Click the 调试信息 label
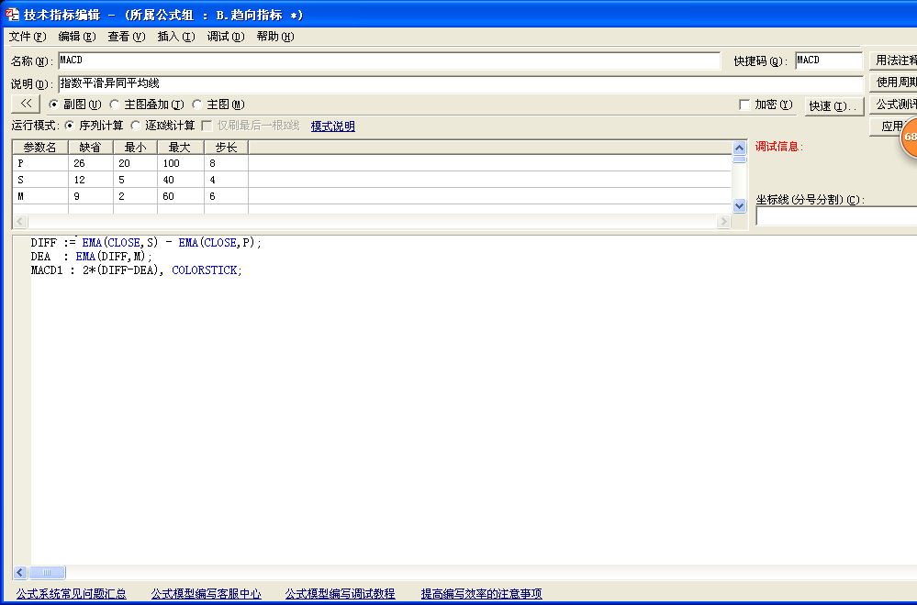Viewport: 917px width, 605px height. pyautogui.click(x=779, y=147)
